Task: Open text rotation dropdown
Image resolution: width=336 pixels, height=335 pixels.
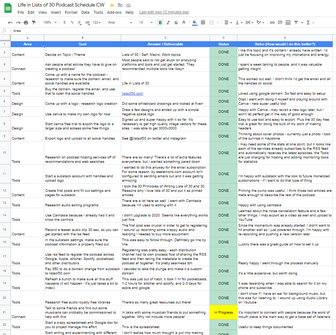Action: [260, 22]
